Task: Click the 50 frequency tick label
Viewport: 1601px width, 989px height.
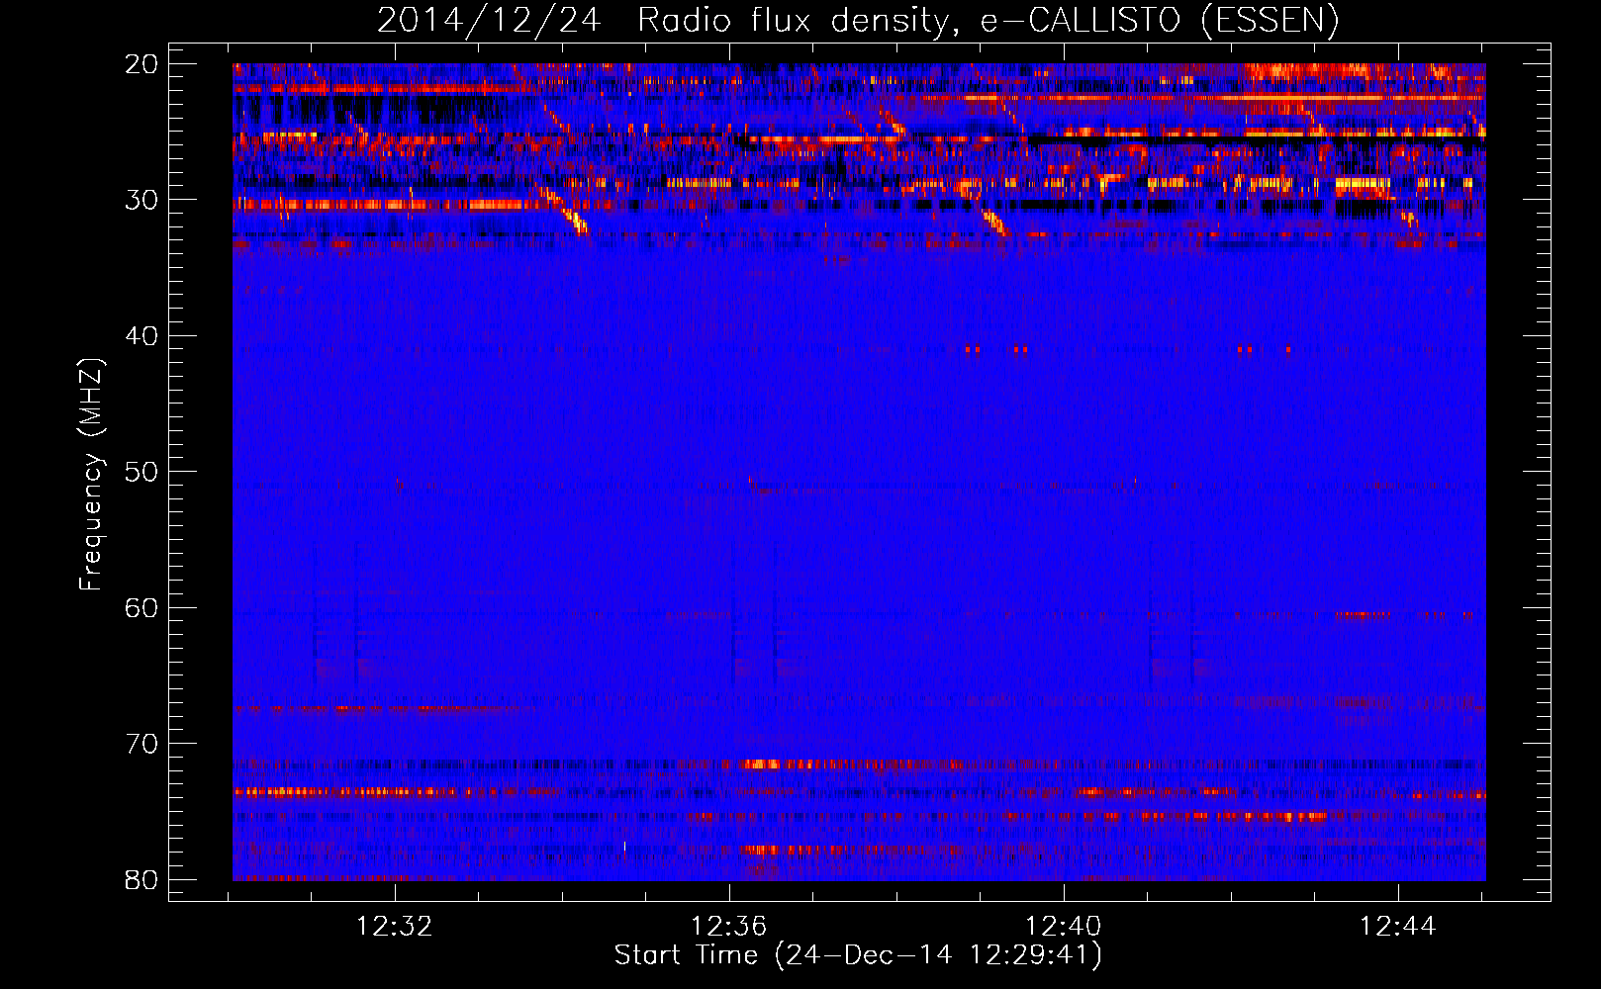Action: point(142,472)
